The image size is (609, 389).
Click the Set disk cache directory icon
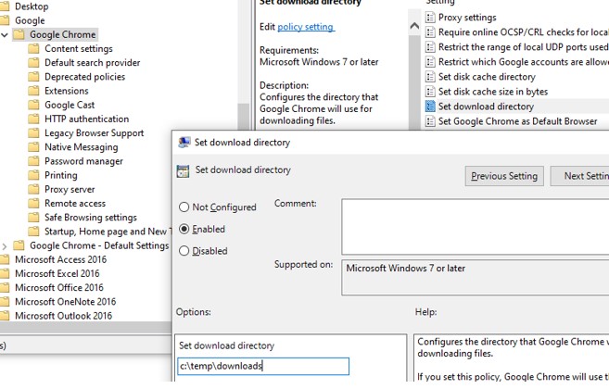(430, 77)
